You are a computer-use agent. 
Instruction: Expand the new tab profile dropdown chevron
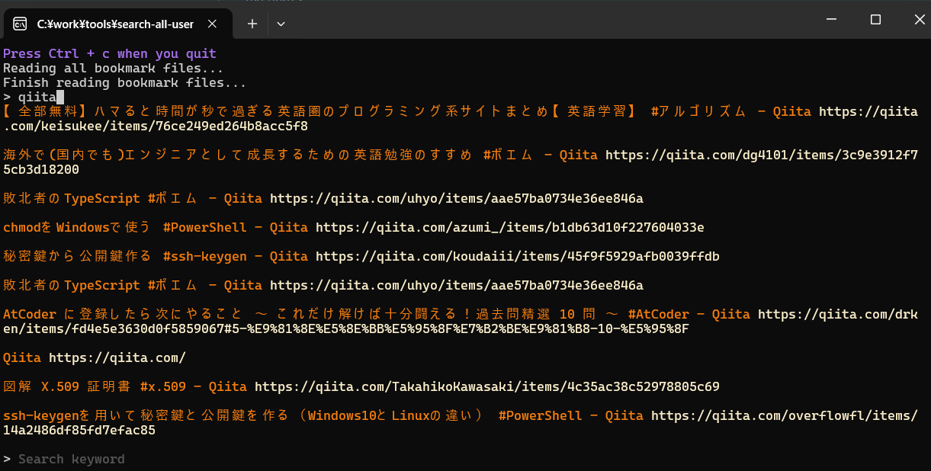281,24
